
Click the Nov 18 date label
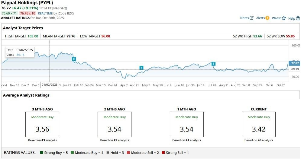pos(15,85)
